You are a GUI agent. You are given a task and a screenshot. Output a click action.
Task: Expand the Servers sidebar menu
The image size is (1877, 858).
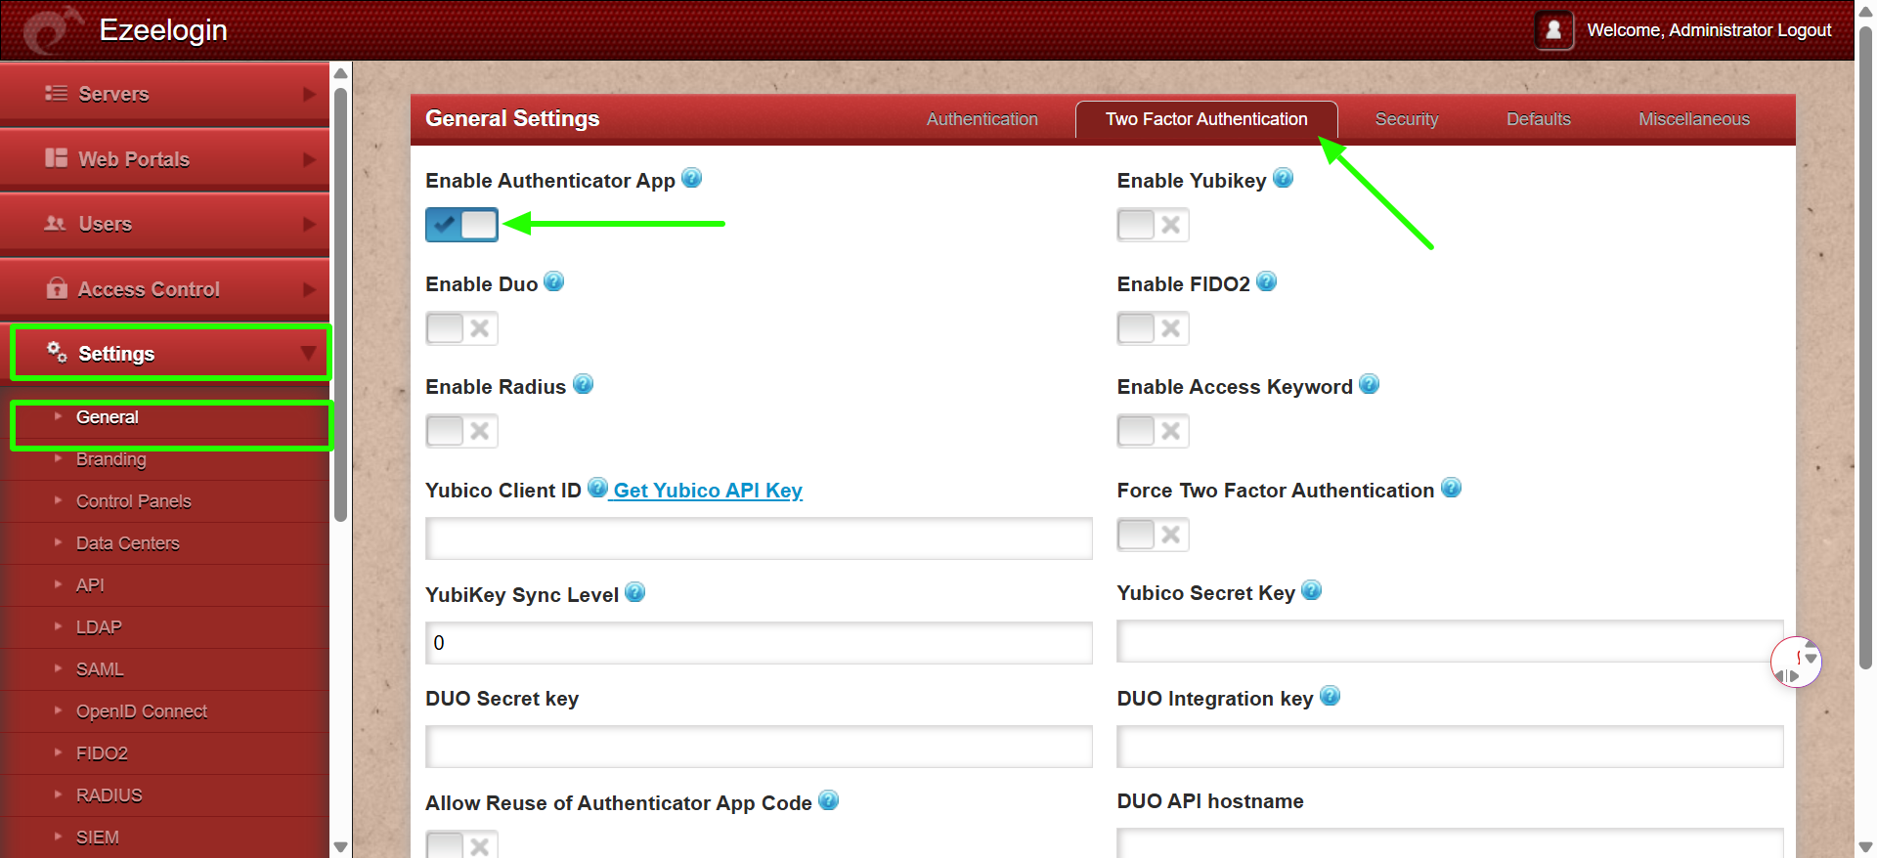164,94
